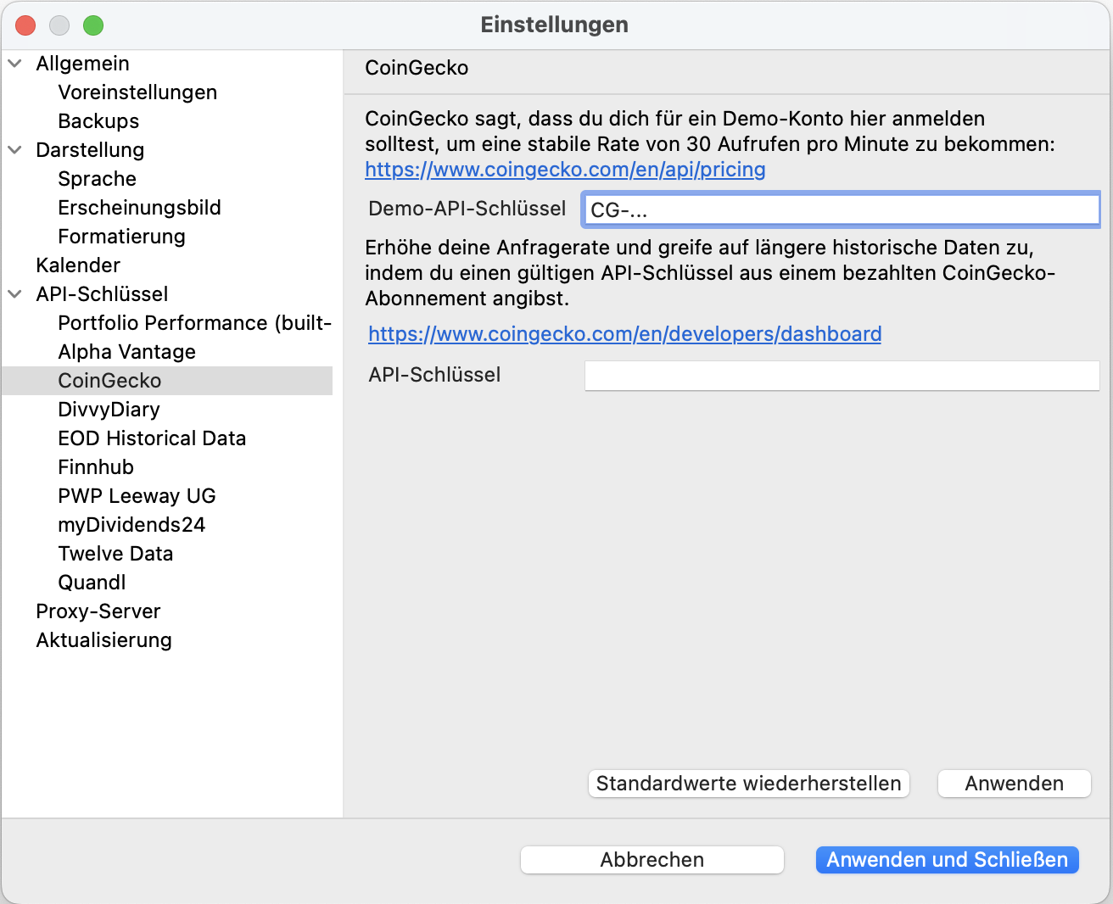1113x904 pixels.
Task: Open Kalender settings
Action: point(78,265)
